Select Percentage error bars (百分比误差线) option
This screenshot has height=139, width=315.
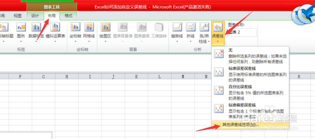(251, 92)
